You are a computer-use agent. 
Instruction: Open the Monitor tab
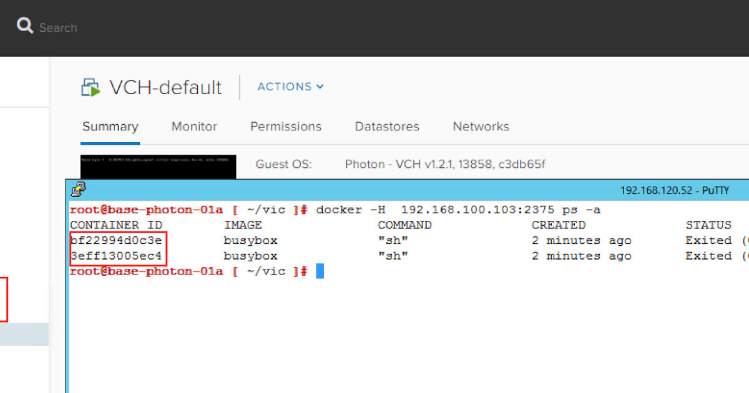194,127
